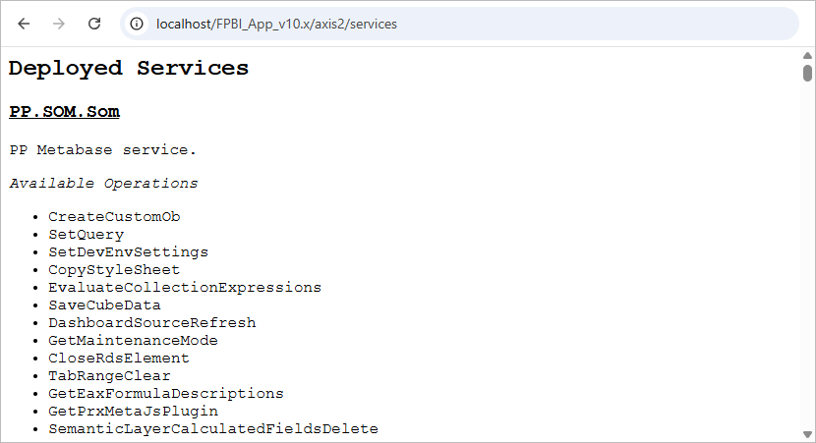
Task: Click the SaveCubeData operation
Action: pos(104,305)
